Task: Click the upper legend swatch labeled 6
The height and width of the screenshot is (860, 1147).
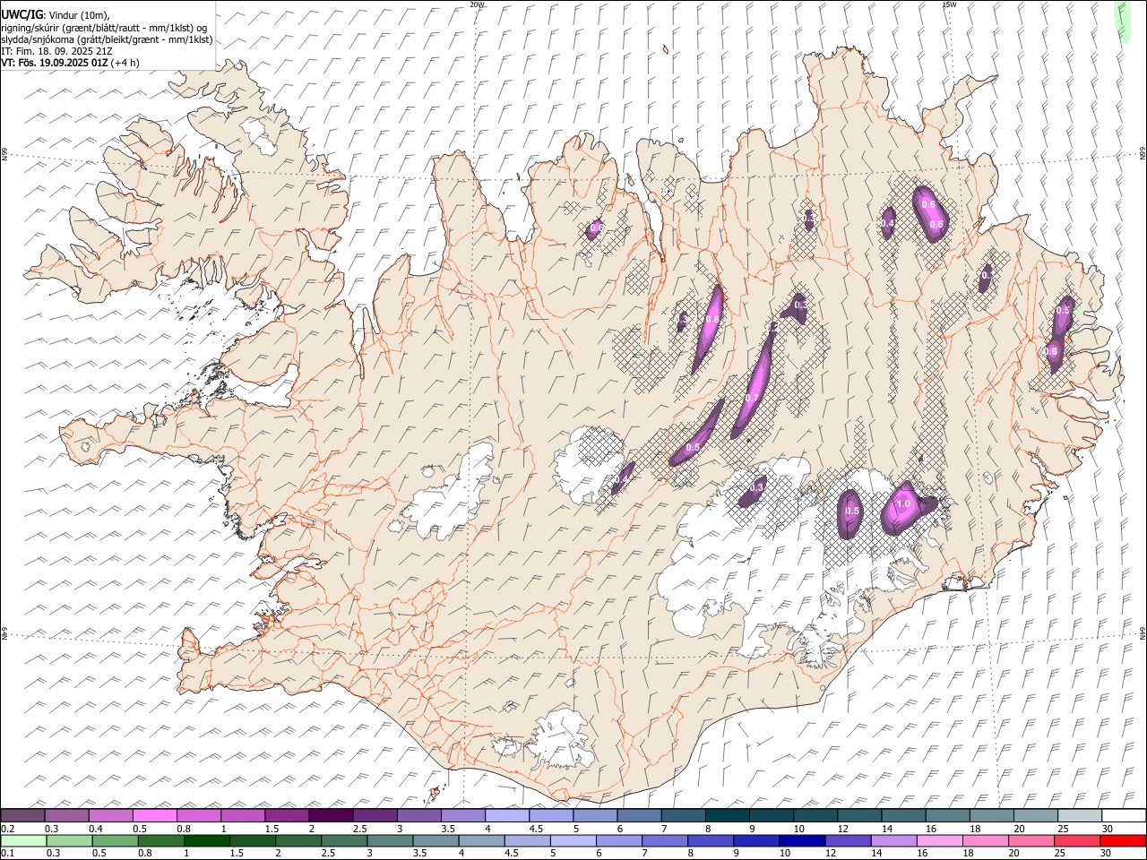Action: click(639, 815)
